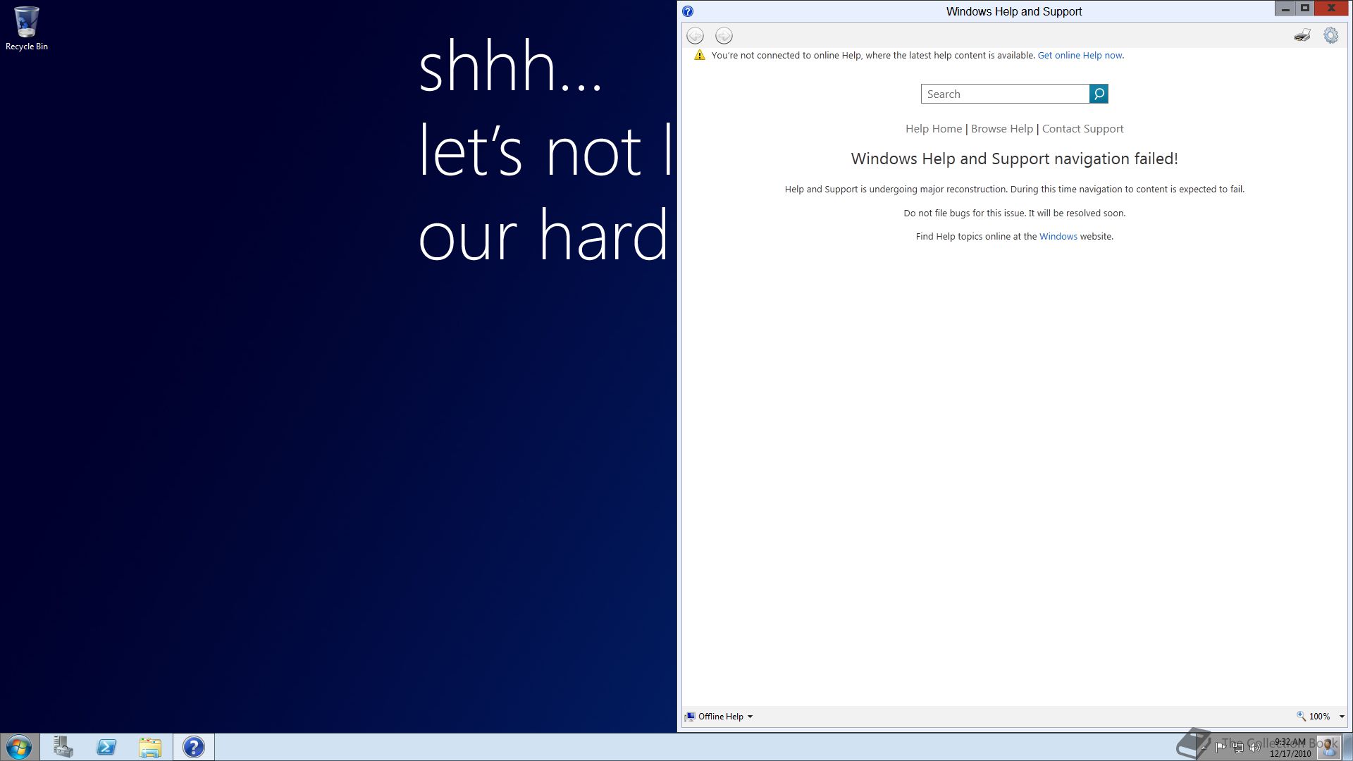Viewport: 1353px width, 761px height.
Task: Click the 100% zoom value text
Action: [1319, 716]
